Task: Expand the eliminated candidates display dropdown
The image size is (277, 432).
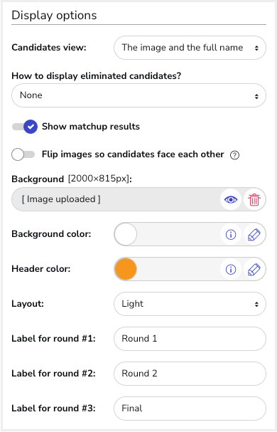Action: pos(138,95)
